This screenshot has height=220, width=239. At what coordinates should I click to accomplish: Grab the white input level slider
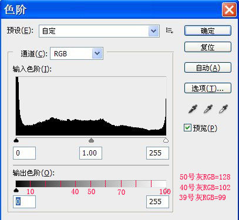click(x=166, y=140)
